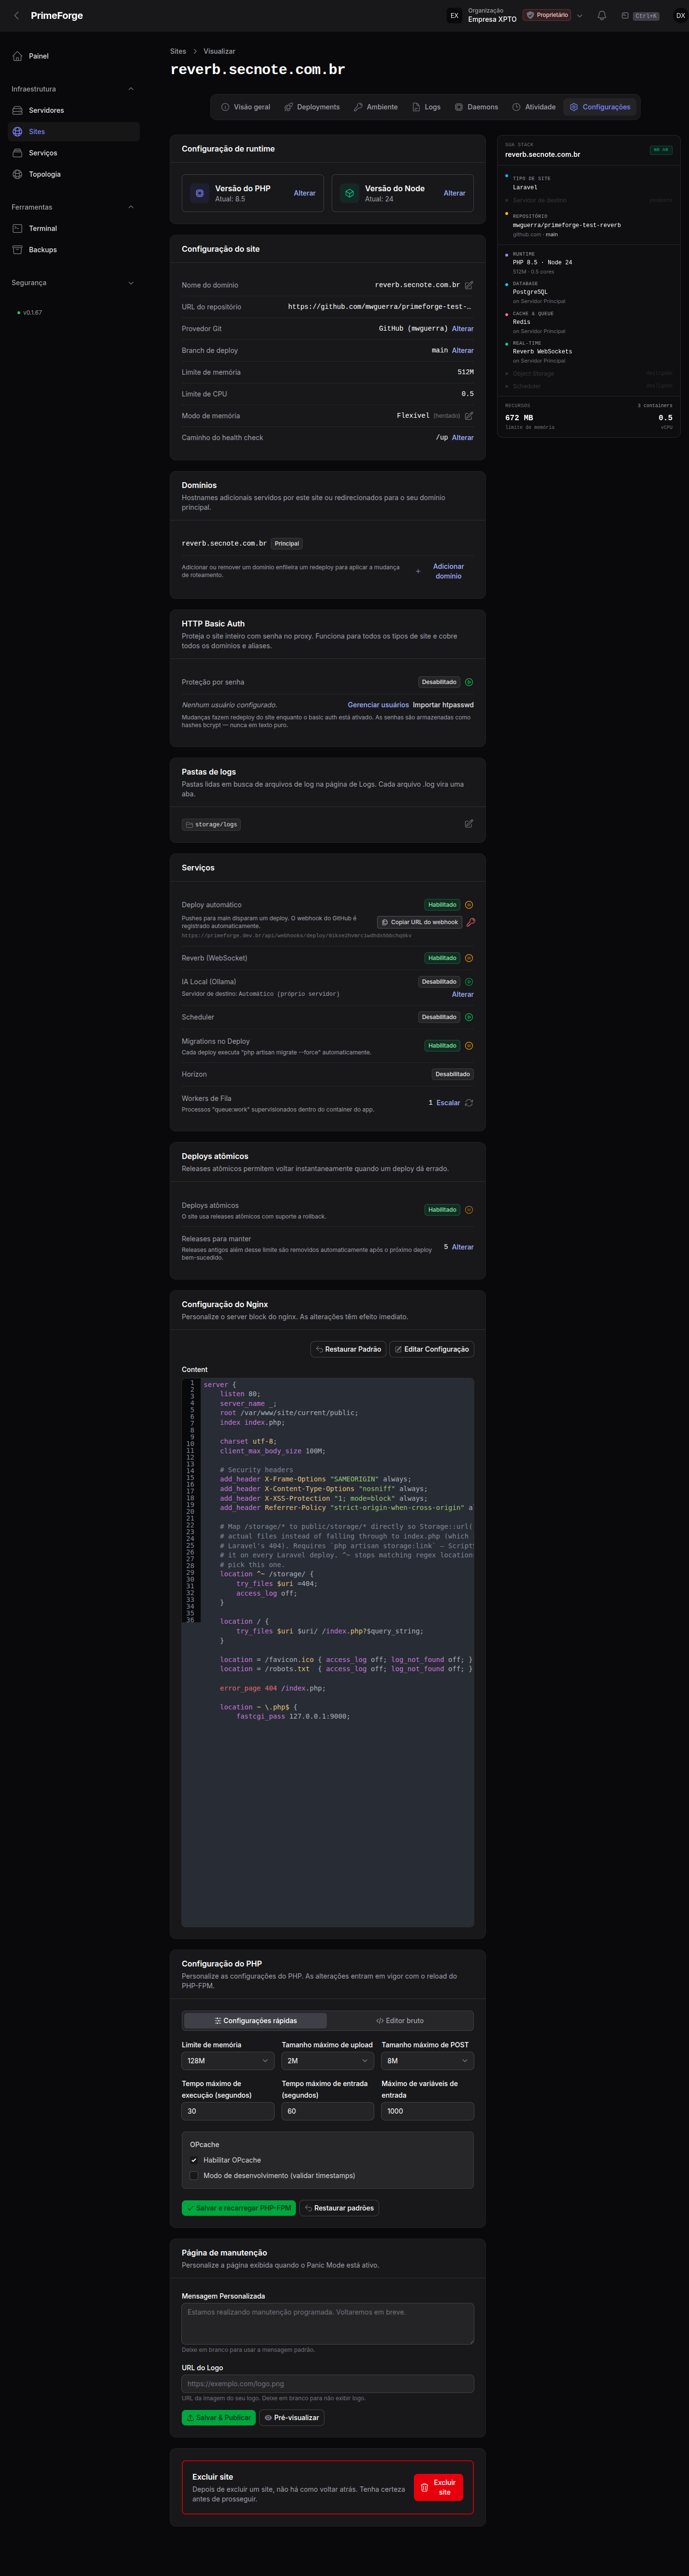
Task: Switch to the Atividade tab
Action: tap(533, 107)
